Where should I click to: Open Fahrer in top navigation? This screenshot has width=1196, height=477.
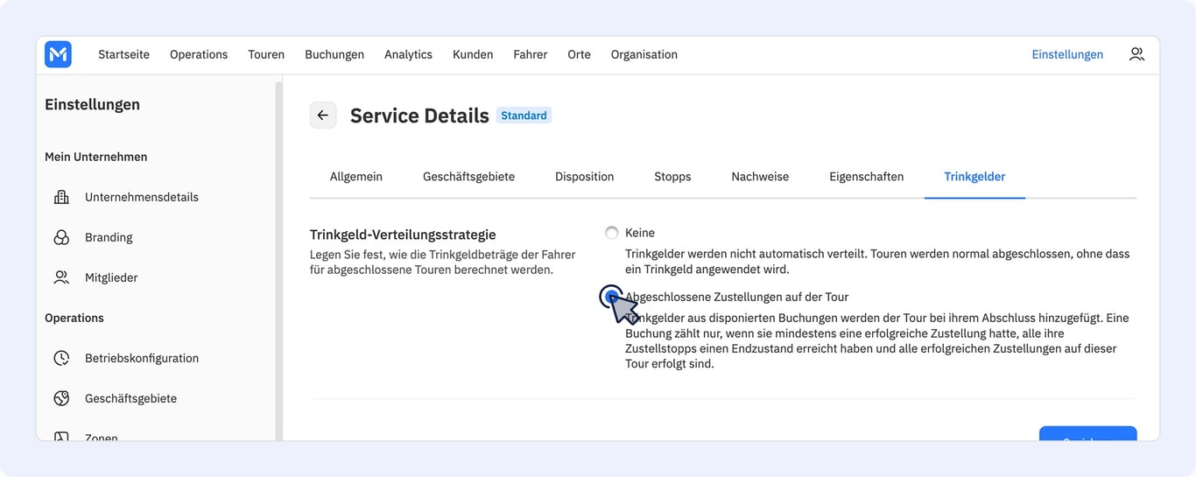[531, 54]
